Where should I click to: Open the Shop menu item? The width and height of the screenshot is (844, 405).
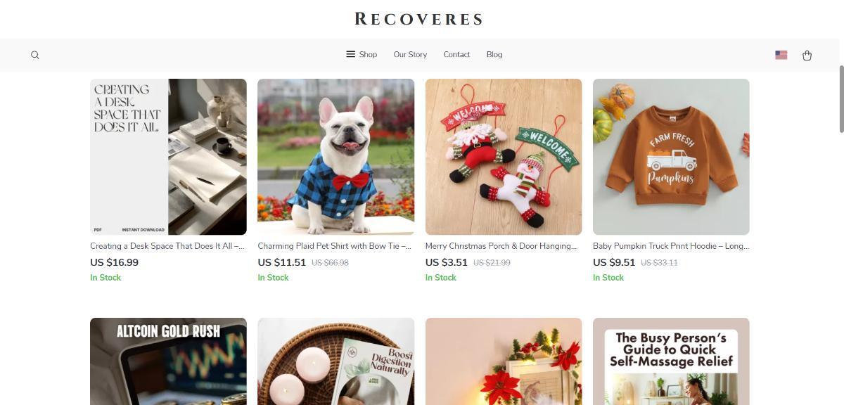point(368,54)
